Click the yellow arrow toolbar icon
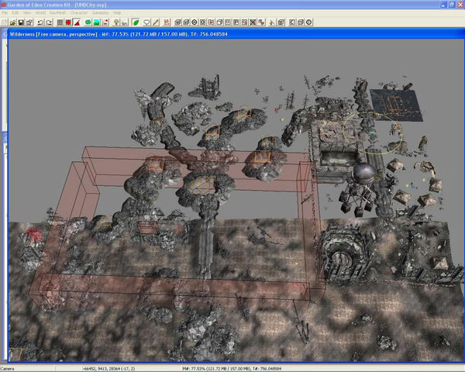The height and width of the screenshot is (372, 465). [272, 22]
